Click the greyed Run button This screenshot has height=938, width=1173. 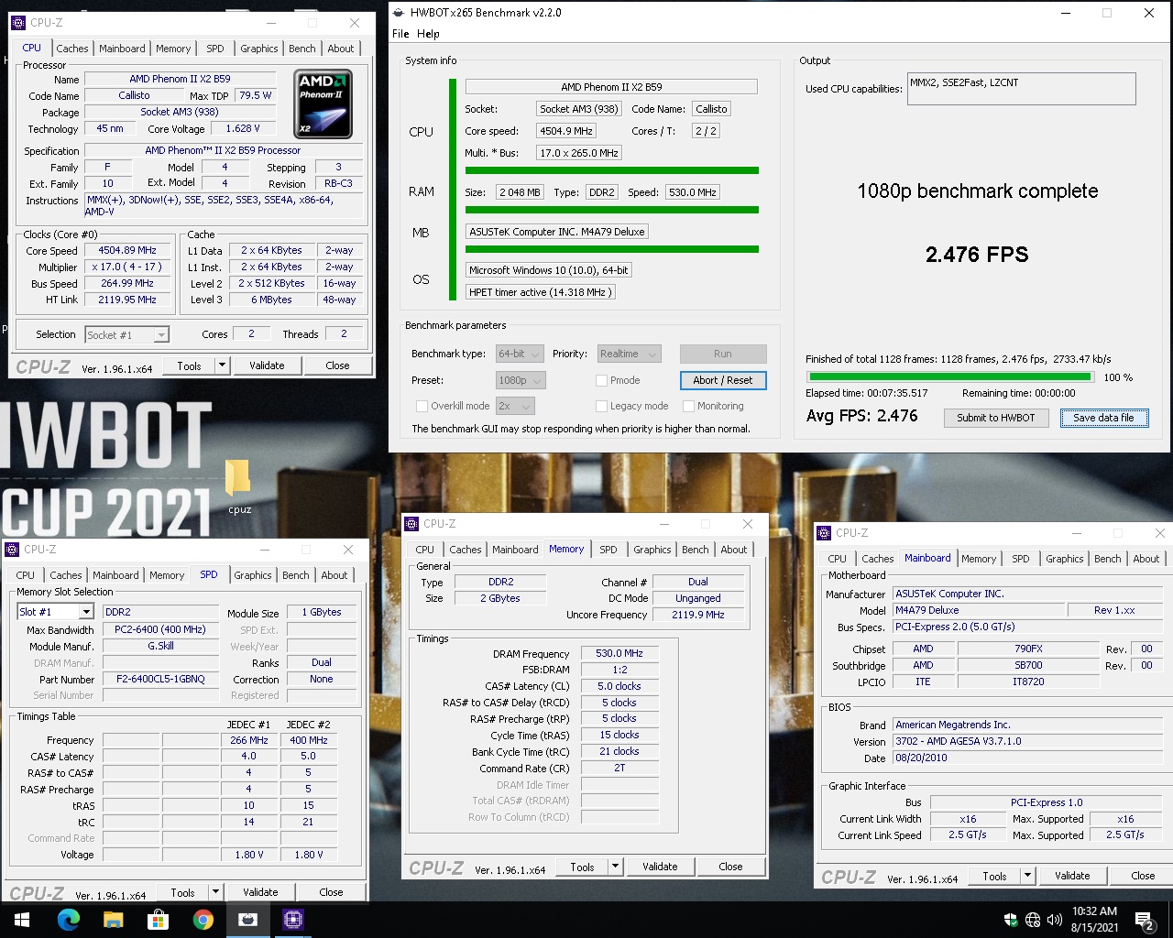tap(723, 354)
